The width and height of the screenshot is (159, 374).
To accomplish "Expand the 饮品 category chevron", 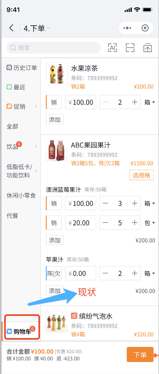I will point(36,146).
